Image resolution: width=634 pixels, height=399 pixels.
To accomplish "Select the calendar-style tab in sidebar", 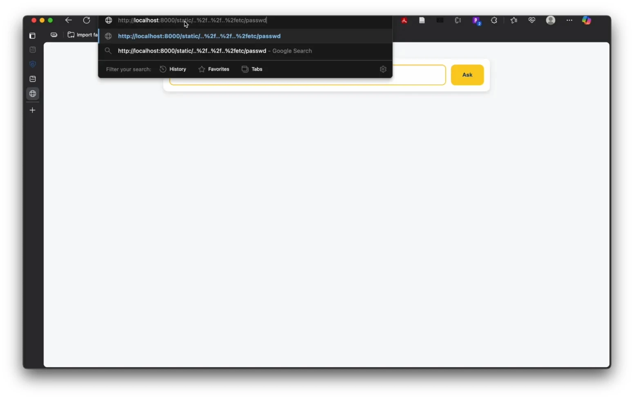I will [33, 79].
